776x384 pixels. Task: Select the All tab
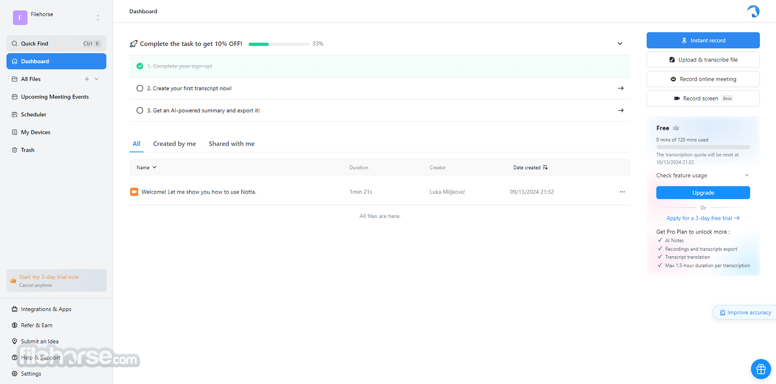click(136, 144)
